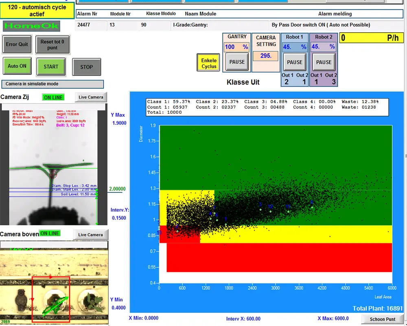Pause Robot 1
407x326 pixels.
point(295,62)
